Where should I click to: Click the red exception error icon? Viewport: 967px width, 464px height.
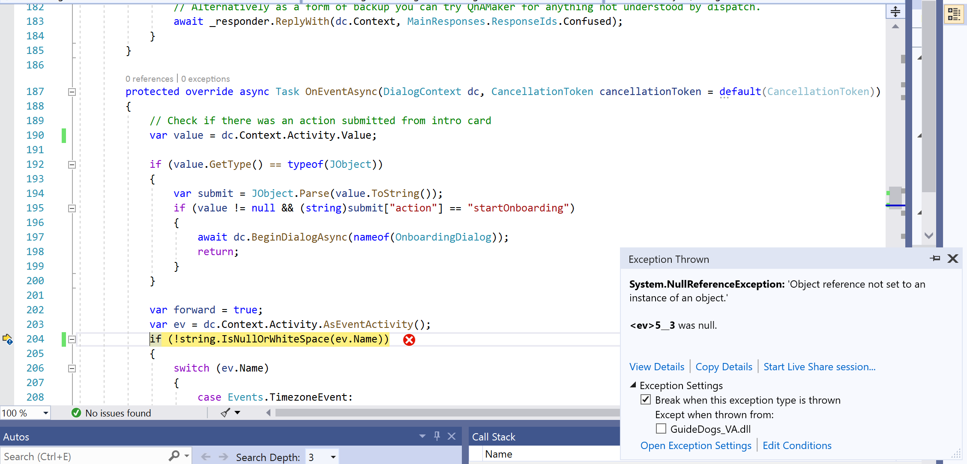point(409,340)
